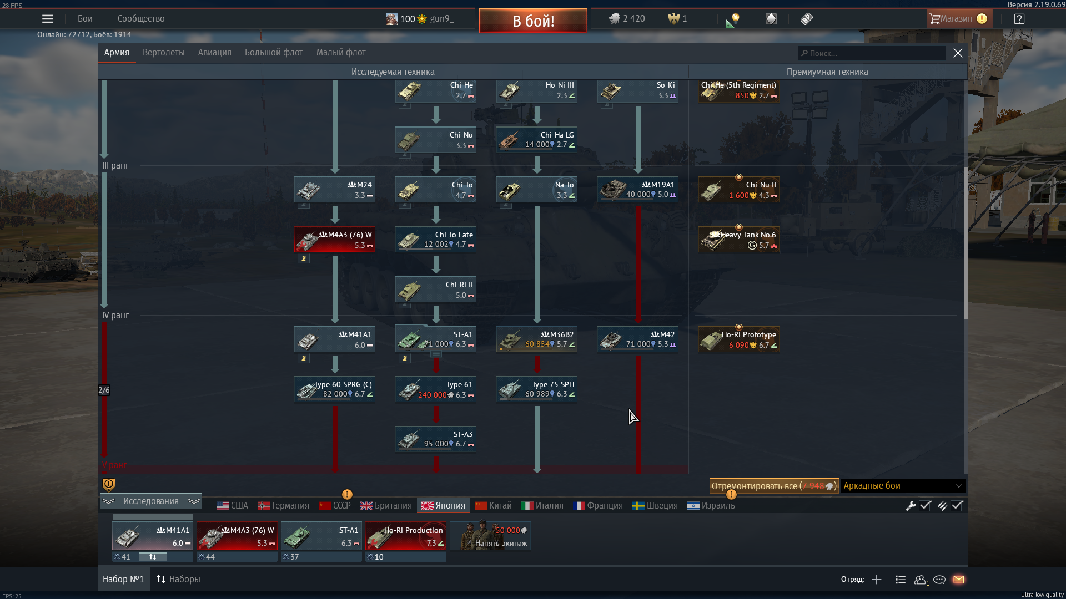Image resolution: width=1066 pixels, height=599 pixels.
Task: Select the Type 75 SPH card
Action: tap(537, 389)
